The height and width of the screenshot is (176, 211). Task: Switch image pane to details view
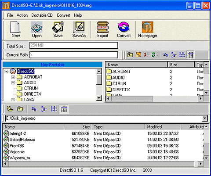[190, 55]
